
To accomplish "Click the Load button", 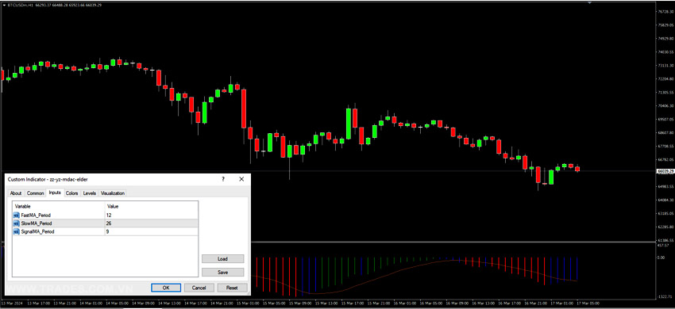I will 222,259.
